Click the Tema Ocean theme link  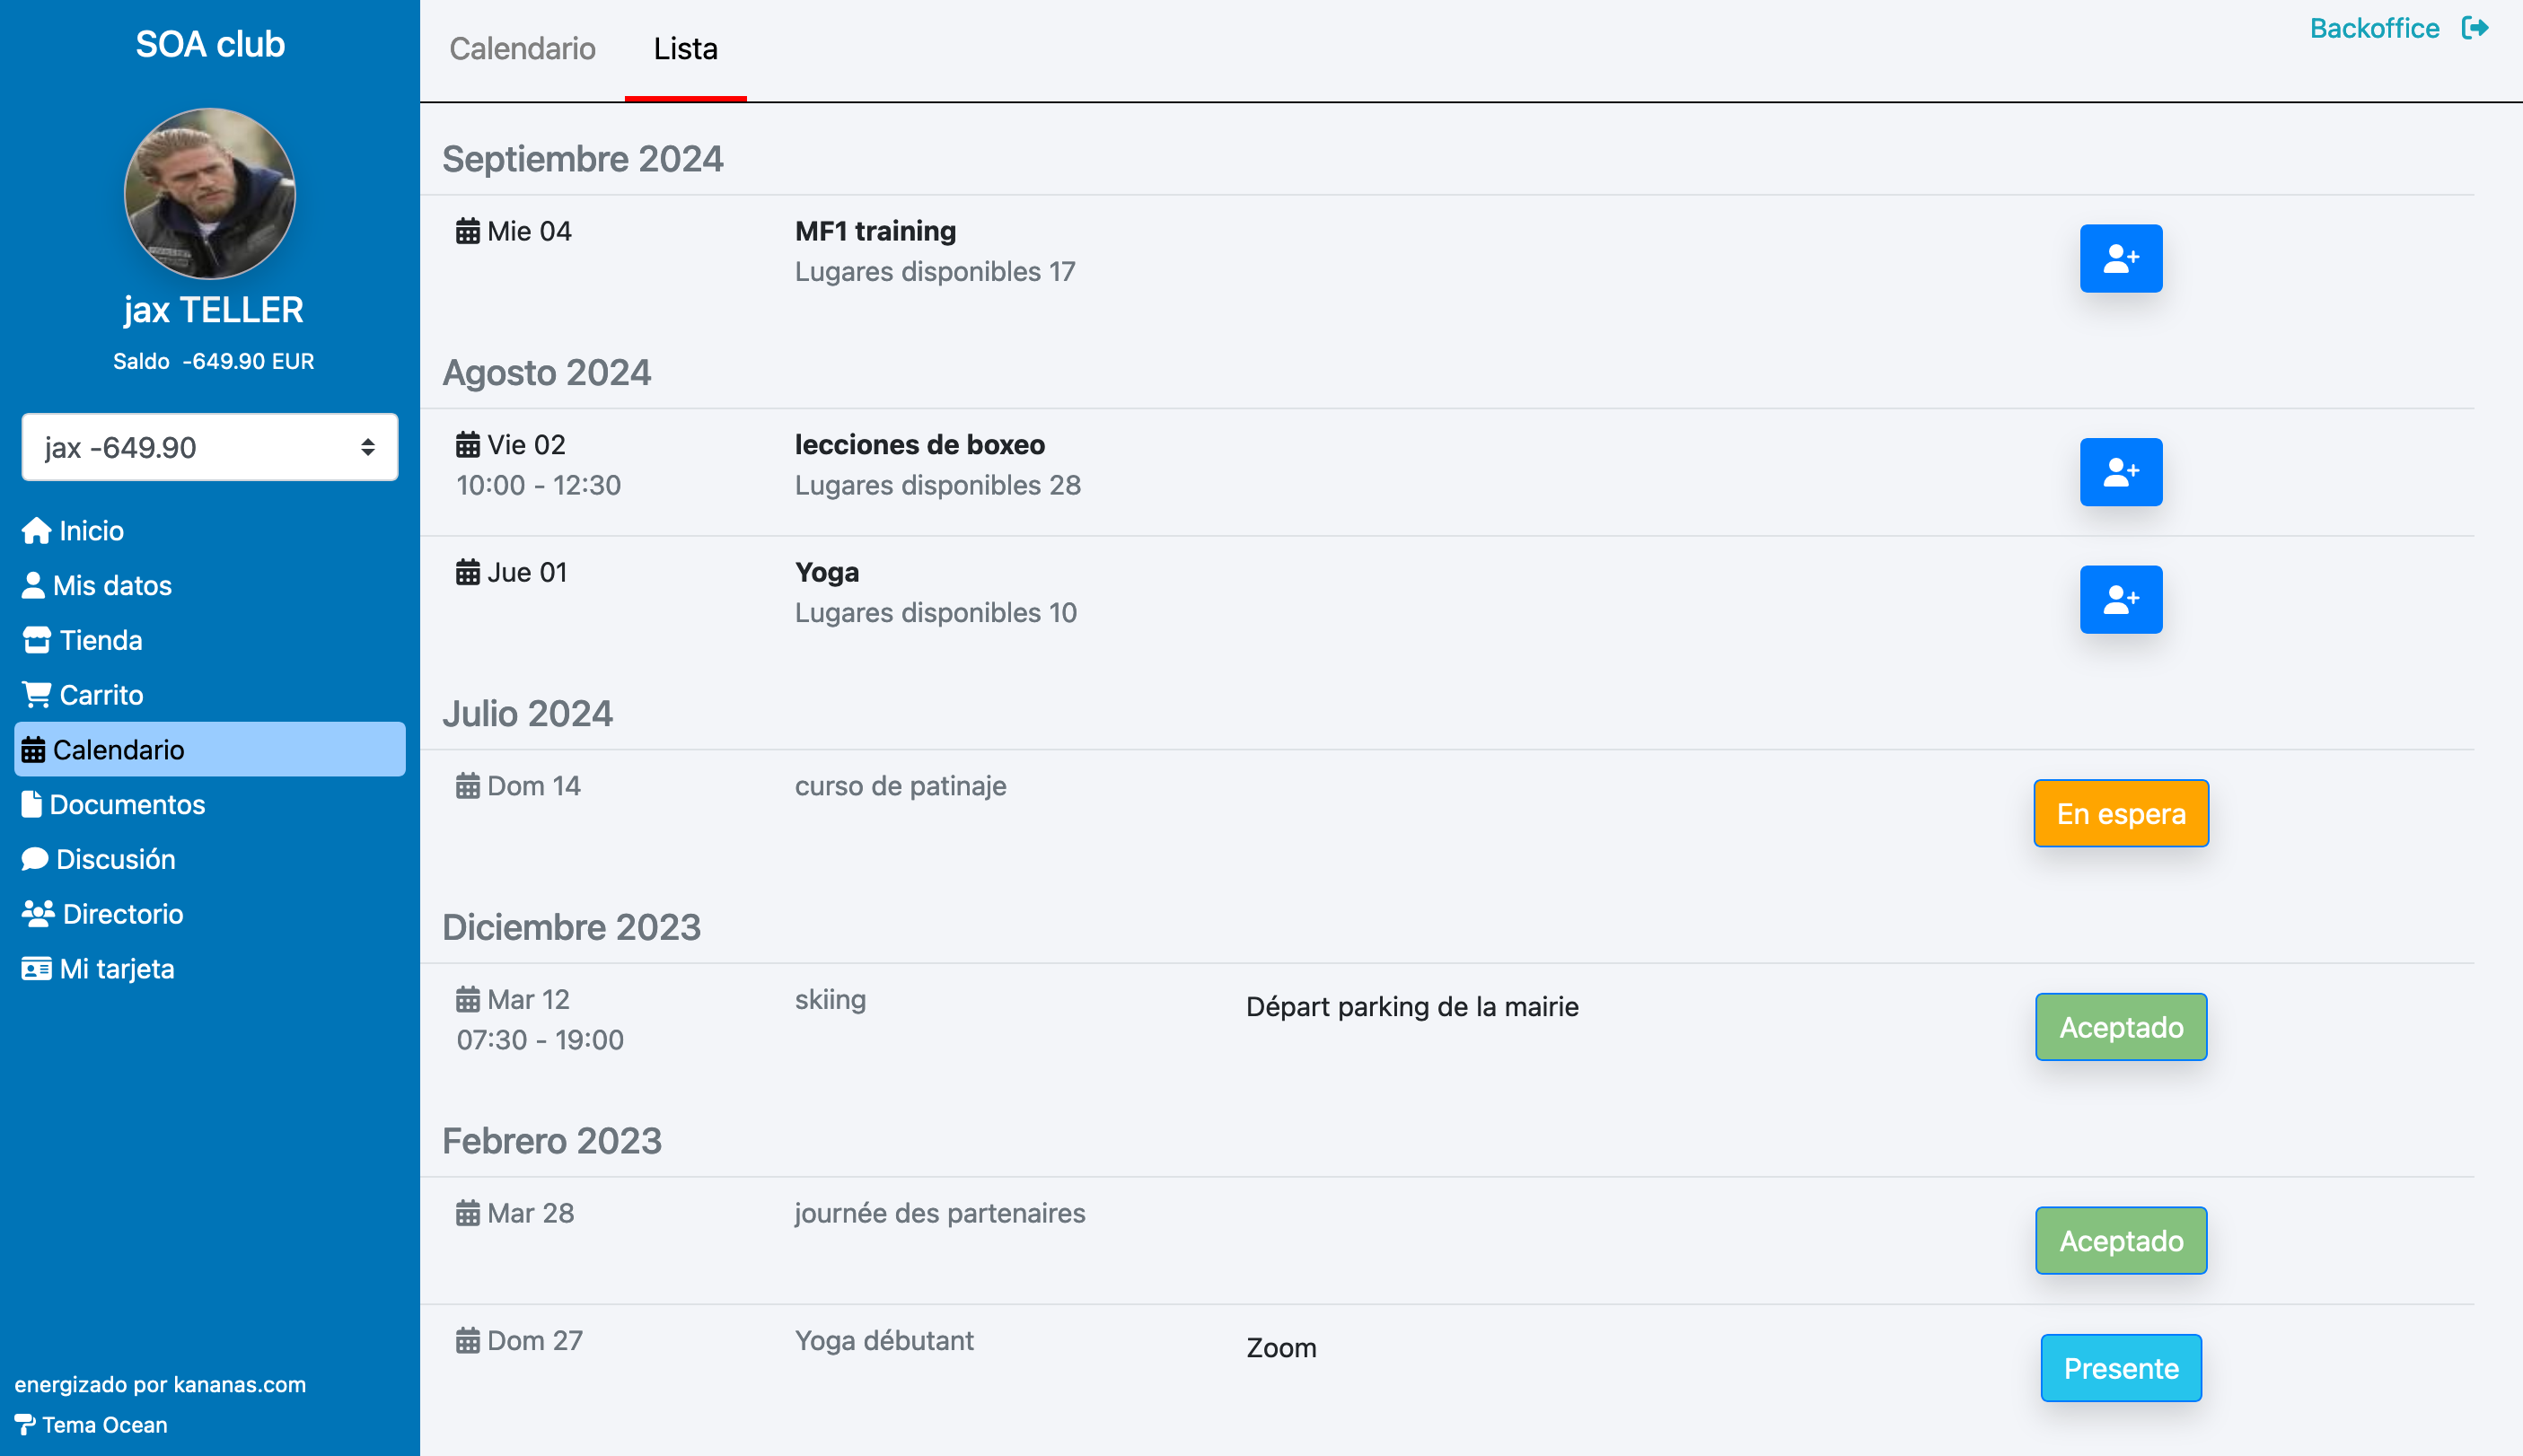point(105,1425)
